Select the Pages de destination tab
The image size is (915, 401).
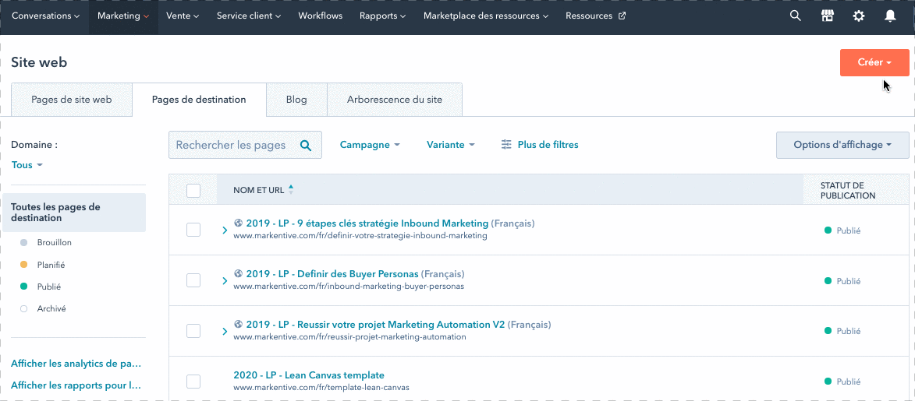pyautogui.click(x=199, y=99)
